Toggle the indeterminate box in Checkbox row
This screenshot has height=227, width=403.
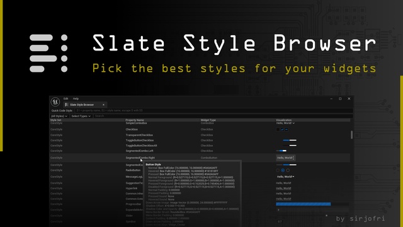pyautogui.click(x=287, y=129)
